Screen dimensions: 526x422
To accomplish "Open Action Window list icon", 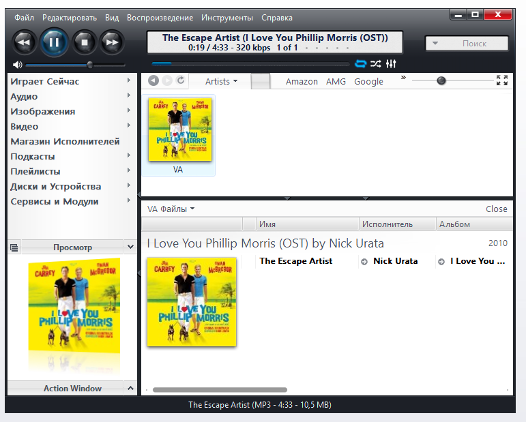I will [14, 247].
